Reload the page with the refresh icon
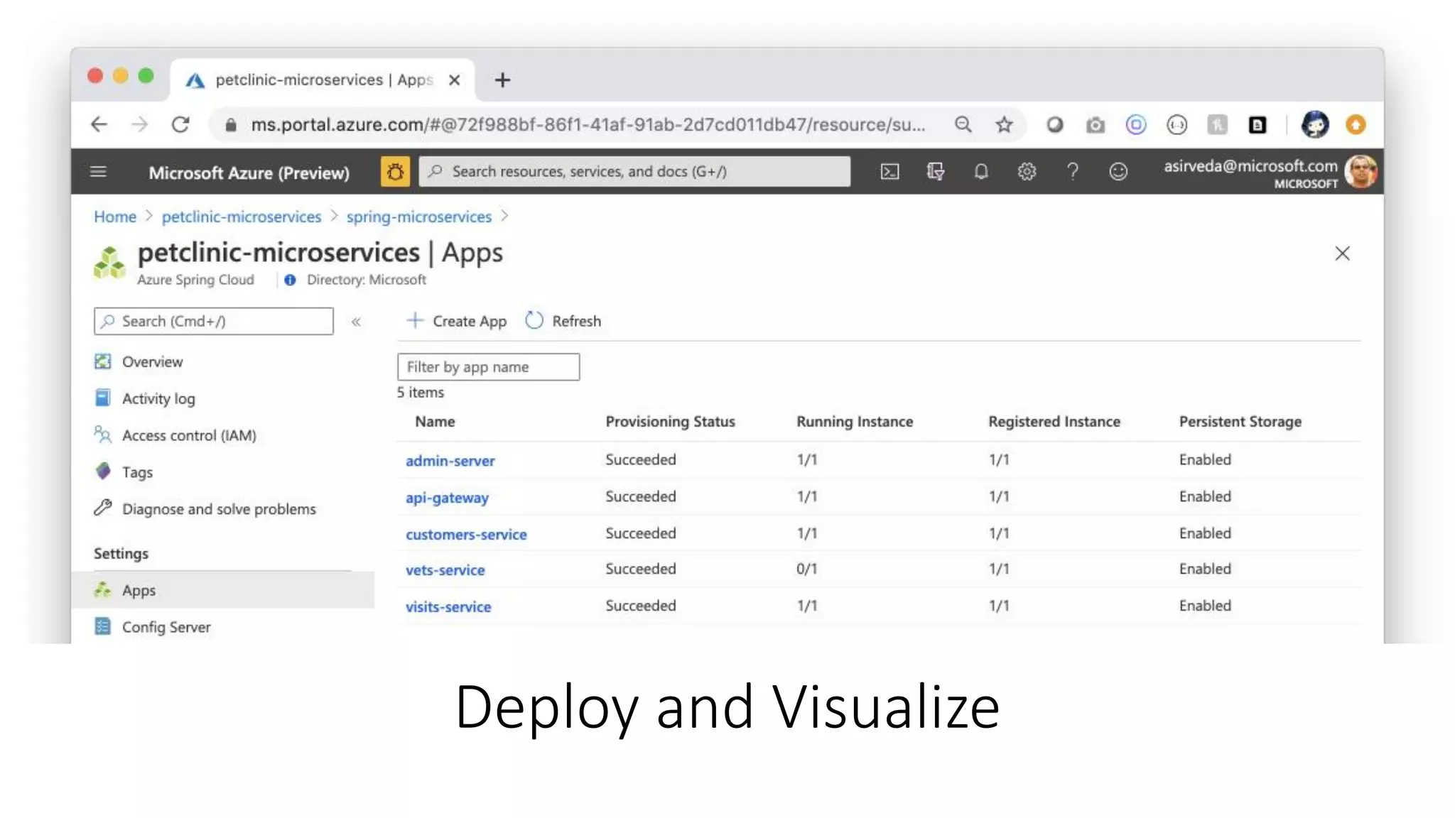The width and height of the screenshot is (1455, 818). (x=180, y=125)
